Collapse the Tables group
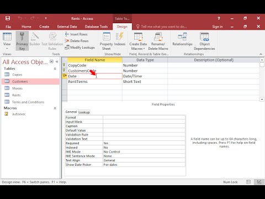 click(55, 69)
